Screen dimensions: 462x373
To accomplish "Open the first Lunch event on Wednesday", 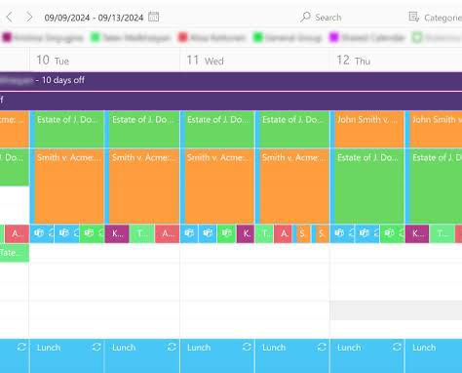I will coord(217,355).
